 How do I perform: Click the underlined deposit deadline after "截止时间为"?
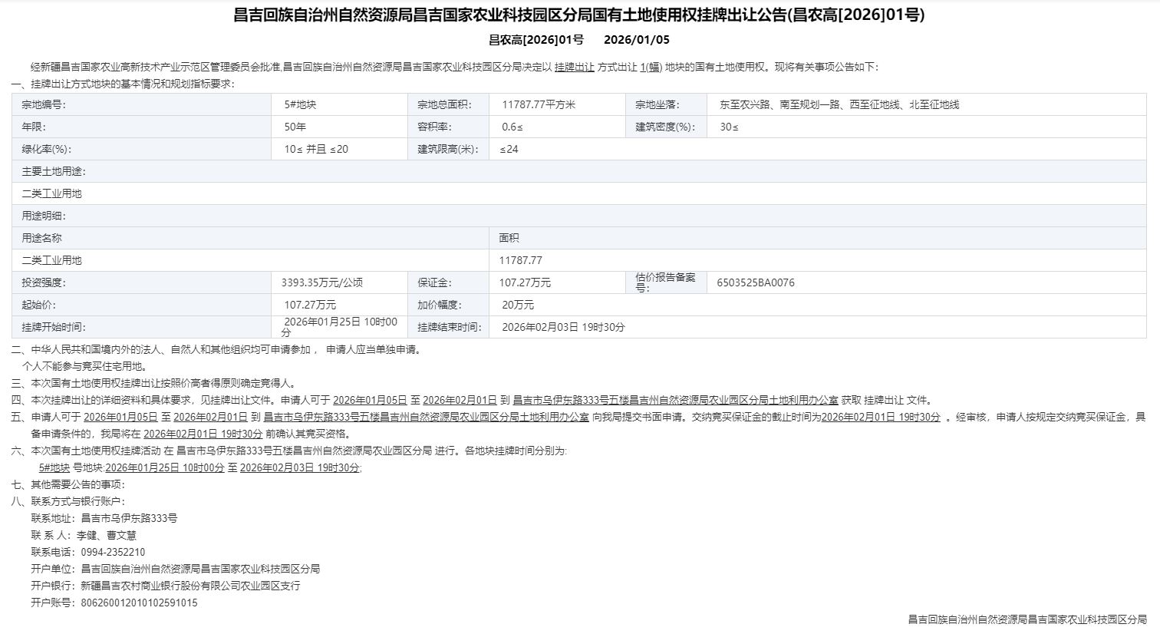(x=881, y=417)
